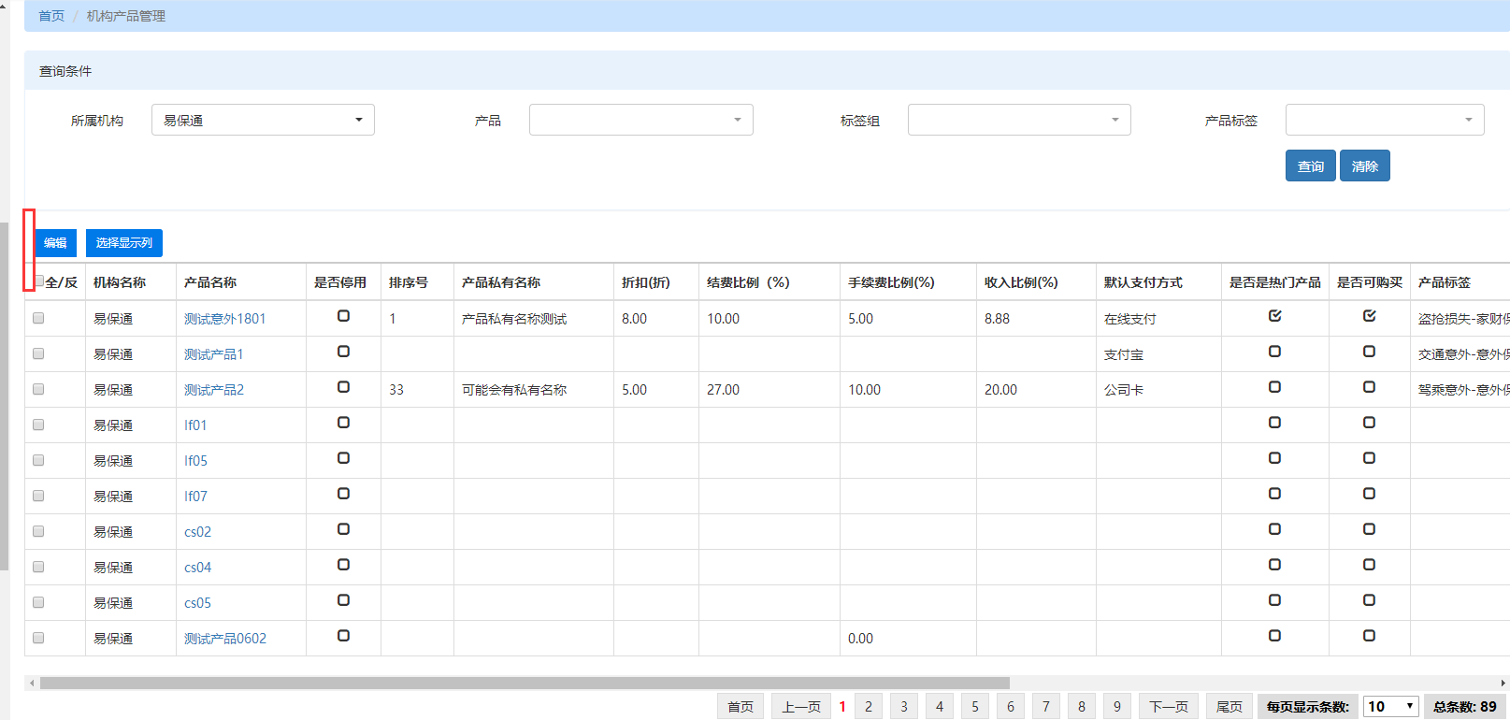The width and height of the screenshot is (1510, 720).
Task: Tick the row checkbox for cs05
Action: click(38, 602)
